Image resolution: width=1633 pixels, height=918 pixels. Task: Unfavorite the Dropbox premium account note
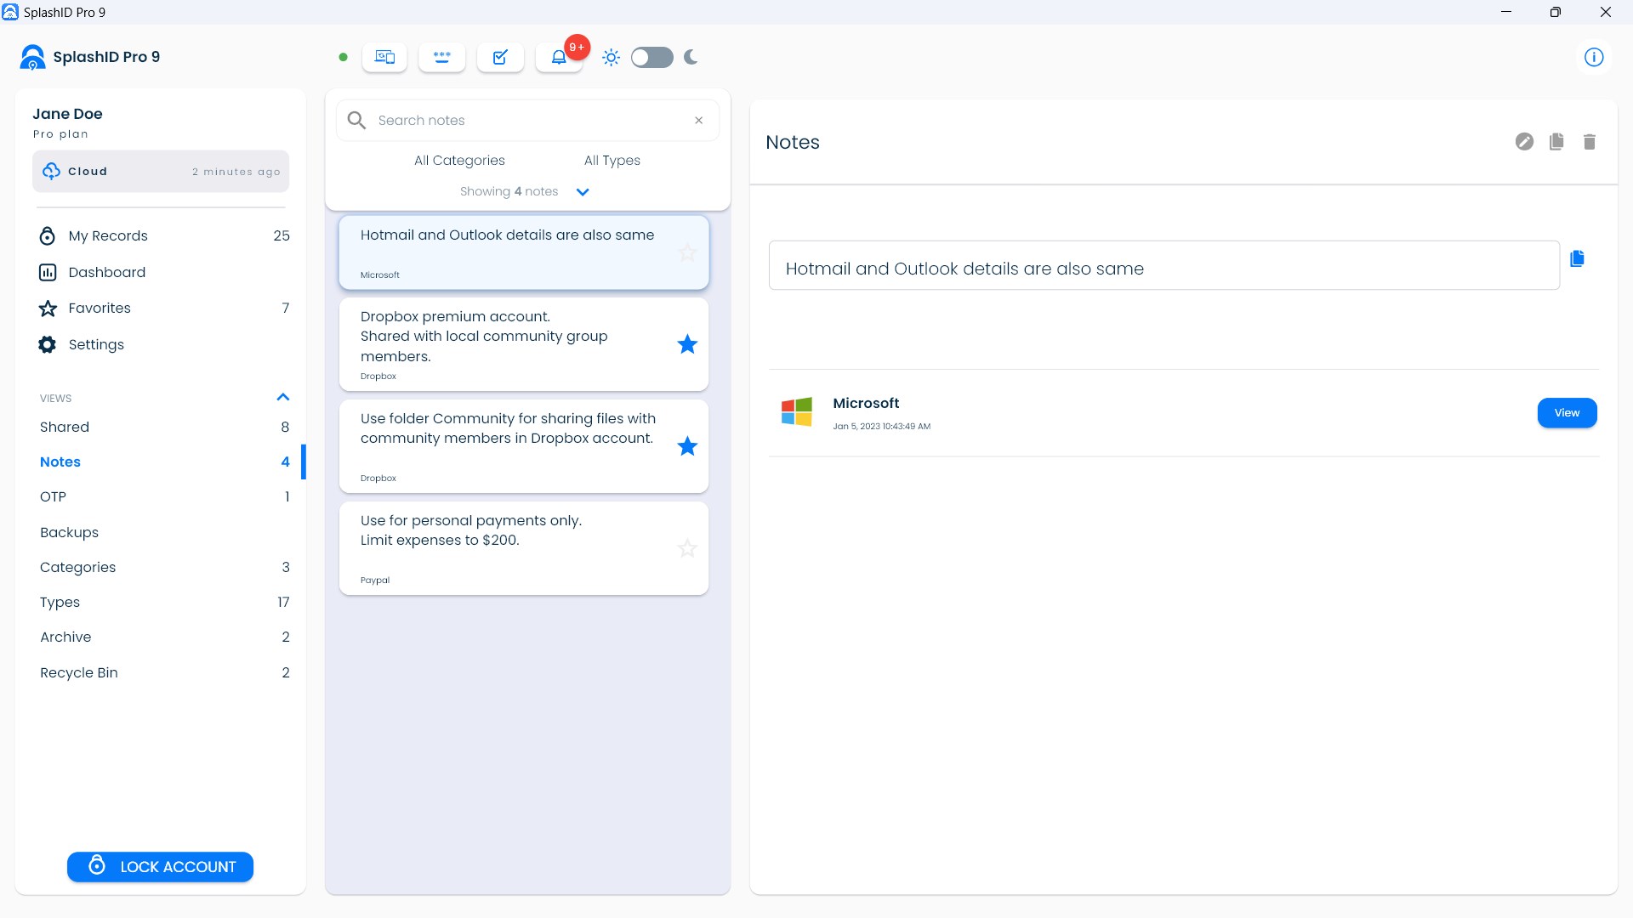pyautogui.click(x=687, y=344)
